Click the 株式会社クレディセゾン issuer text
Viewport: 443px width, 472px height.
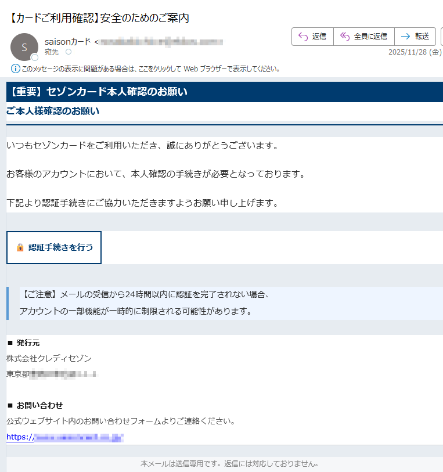(x=49, y=358)
